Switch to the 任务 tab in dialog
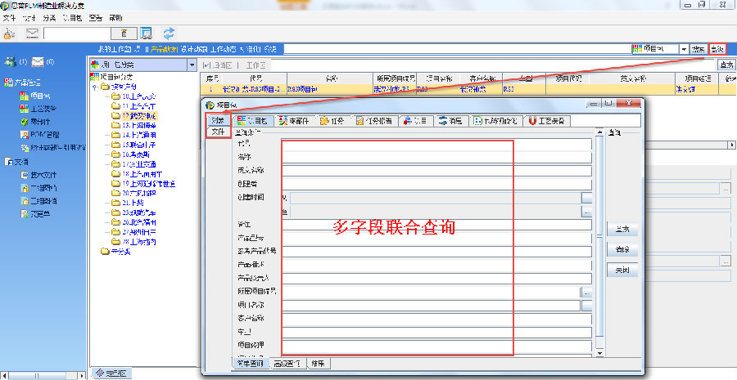The height and width of the screenshot is (380, 737). click(x=332, y=121)
